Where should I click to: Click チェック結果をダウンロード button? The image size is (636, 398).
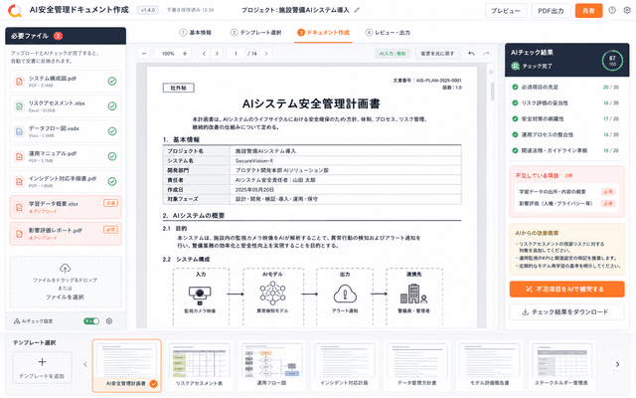(566, 311)
